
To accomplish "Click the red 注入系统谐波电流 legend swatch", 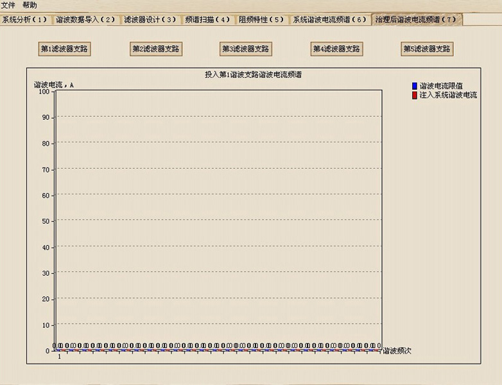I will [x=415, y=95].
